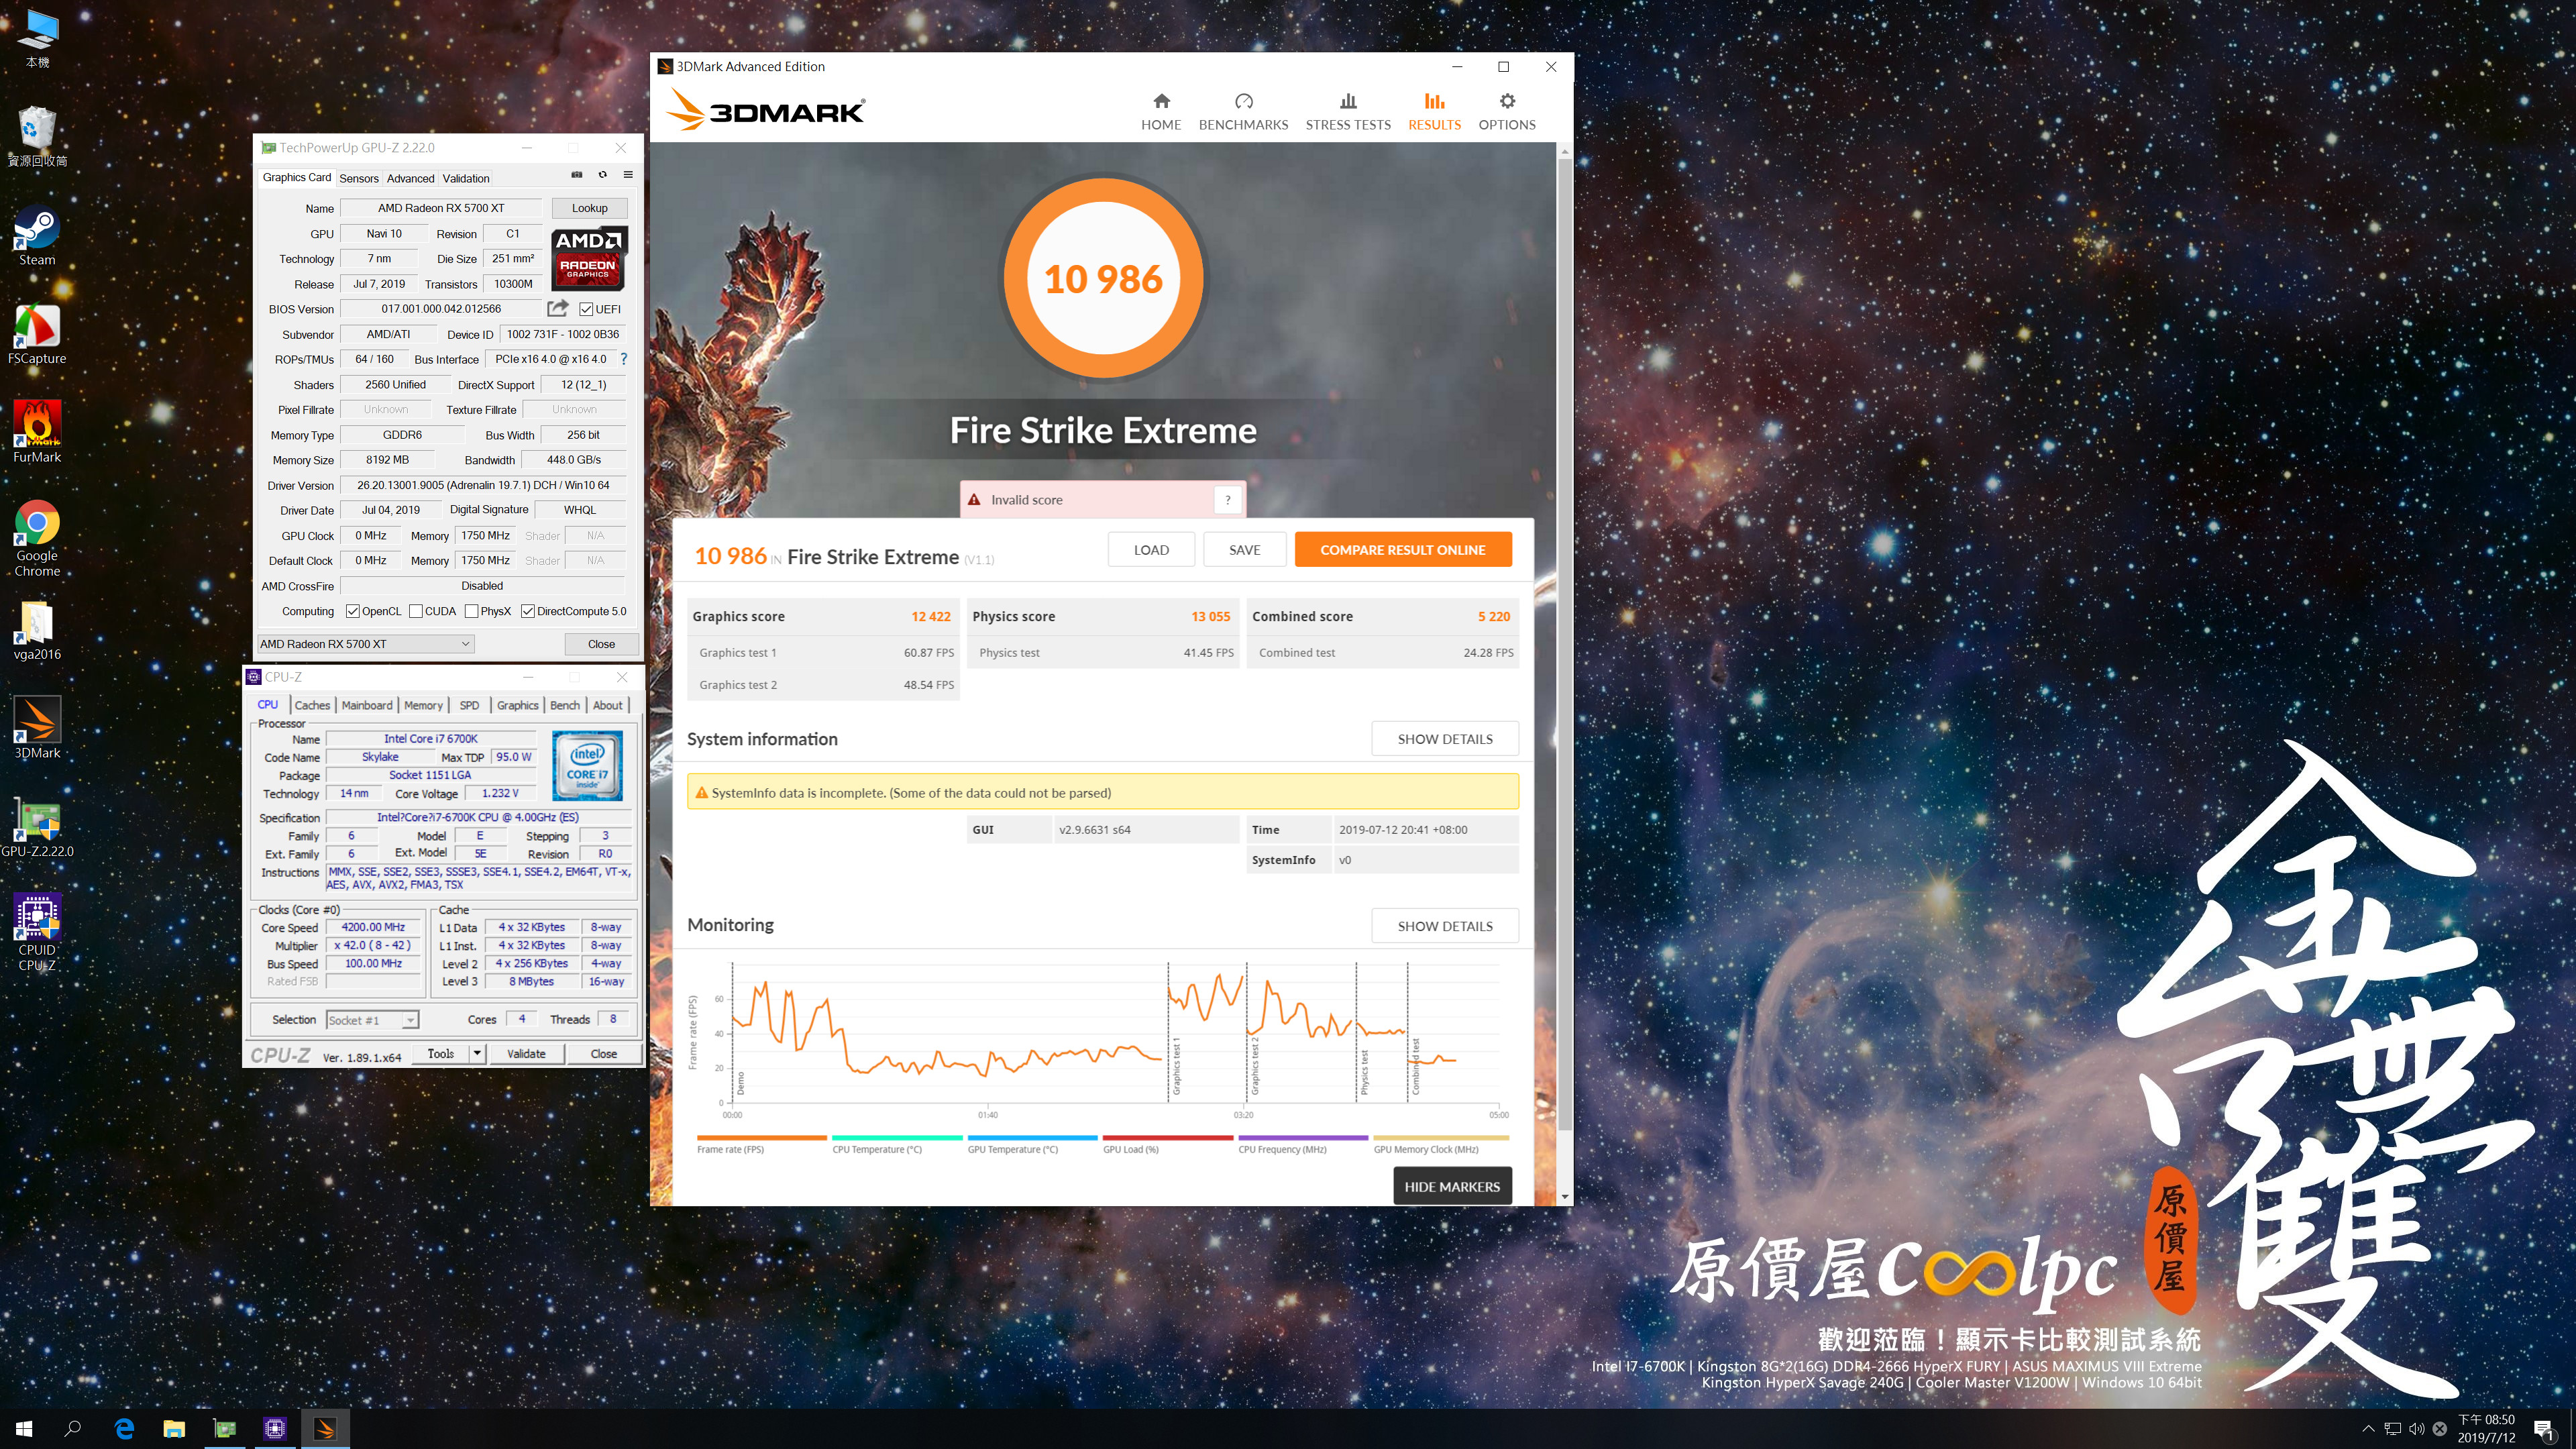The height and width of the screenshot is (1449, 2576).
Task: Open the CPUID CPU-Z desktop icon
Action: (x=37, y=933)
